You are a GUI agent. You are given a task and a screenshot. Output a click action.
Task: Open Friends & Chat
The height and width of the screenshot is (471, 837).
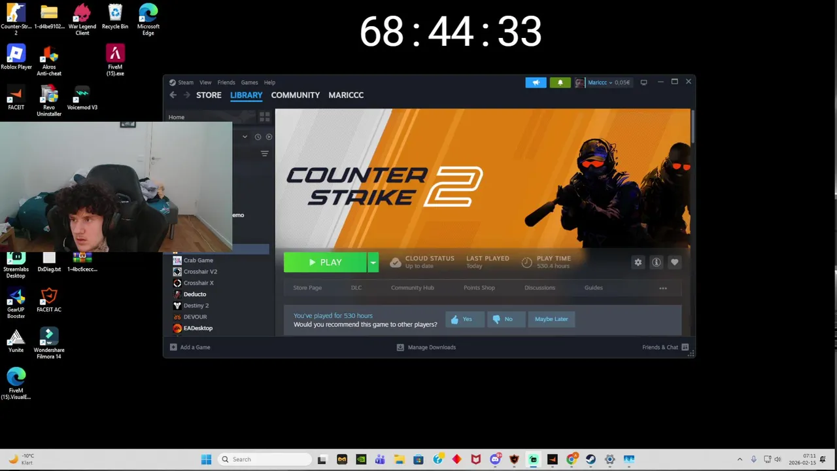(666, 347)
